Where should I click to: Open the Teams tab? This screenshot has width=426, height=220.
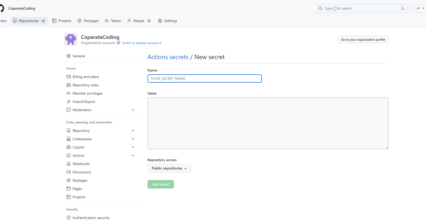click(113, 21)
